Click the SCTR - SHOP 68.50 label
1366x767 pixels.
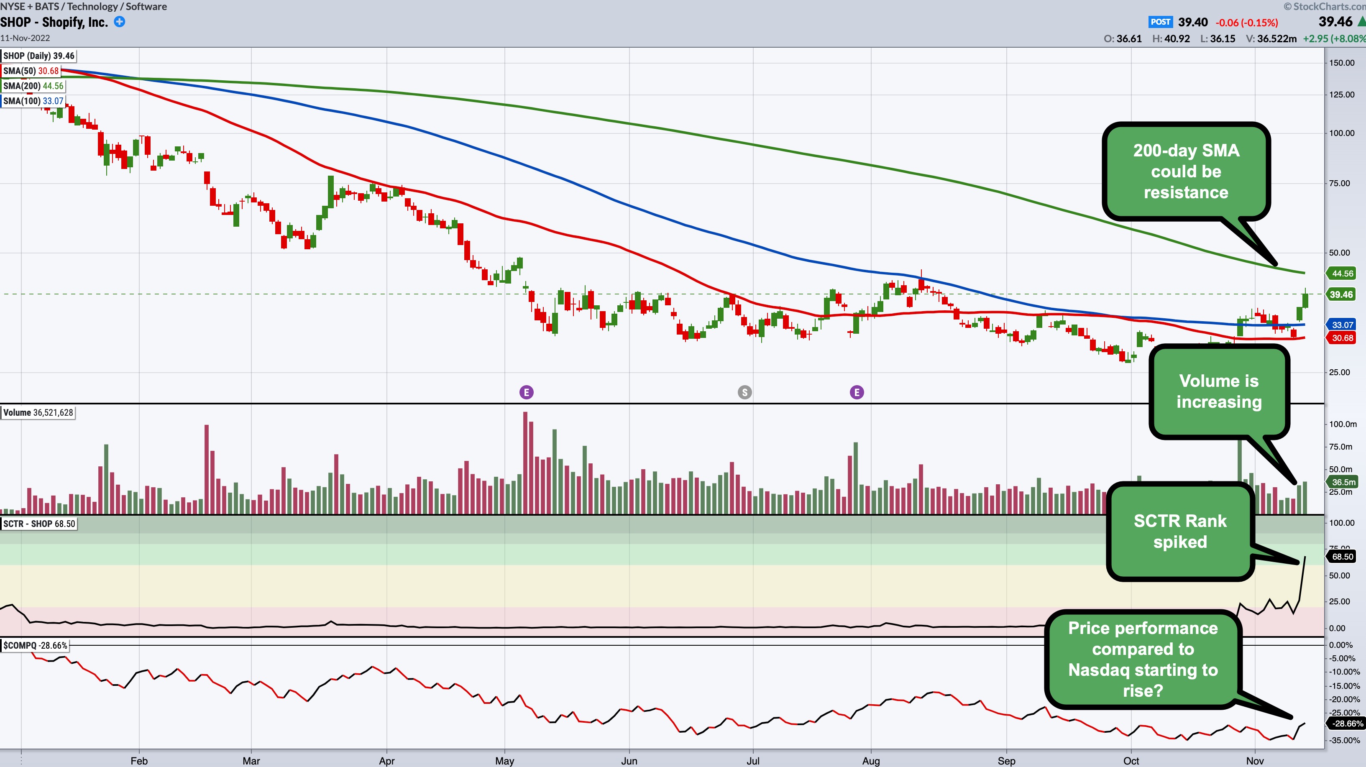(39, 524)
